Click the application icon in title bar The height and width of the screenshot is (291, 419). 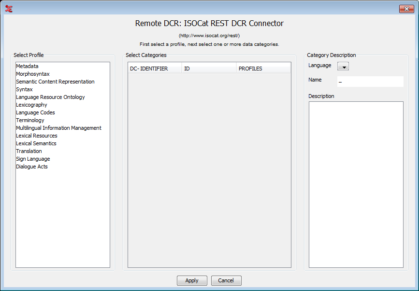[x=9, y=9]
